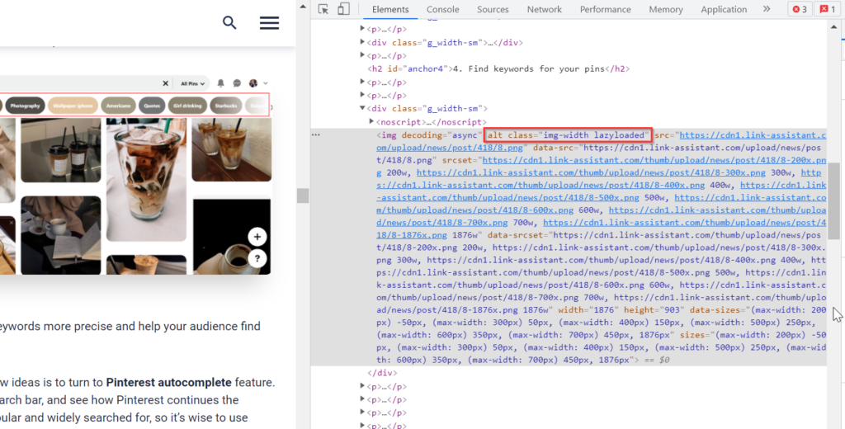The height and width of the screenshot is (429, 845).
Task: Click the question mark help button
Action: pyautogui.click(x=257, y=258)
